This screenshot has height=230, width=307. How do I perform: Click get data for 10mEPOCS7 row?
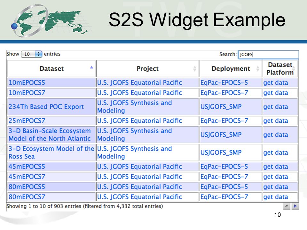click(276, 93)
